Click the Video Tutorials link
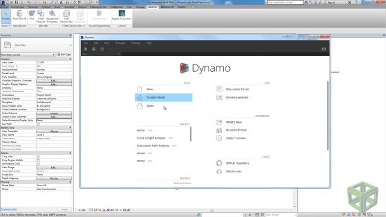Viewport: 386px width, 217px height. pyautogui.click(x=236, y=138)
